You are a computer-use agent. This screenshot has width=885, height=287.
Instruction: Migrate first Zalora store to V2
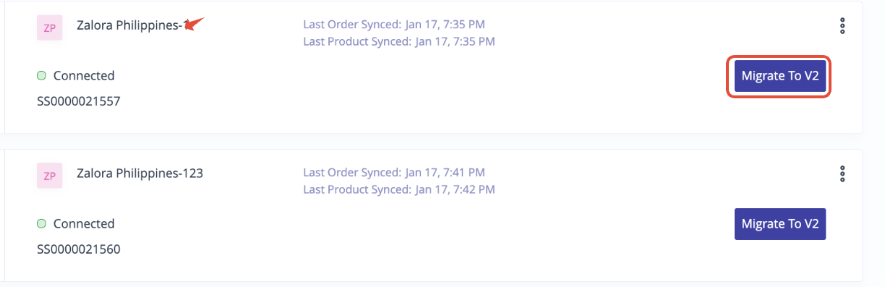(x=779, y=76)
